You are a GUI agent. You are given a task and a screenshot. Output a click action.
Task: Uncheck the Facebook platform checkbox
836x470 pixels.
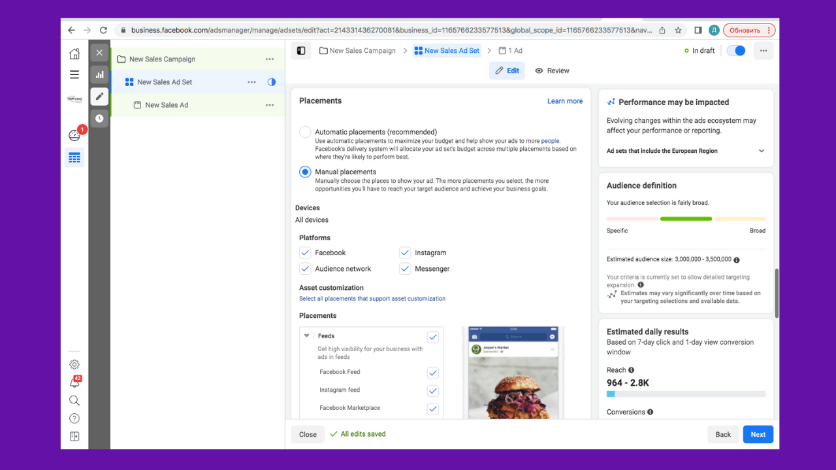[305, 253]
